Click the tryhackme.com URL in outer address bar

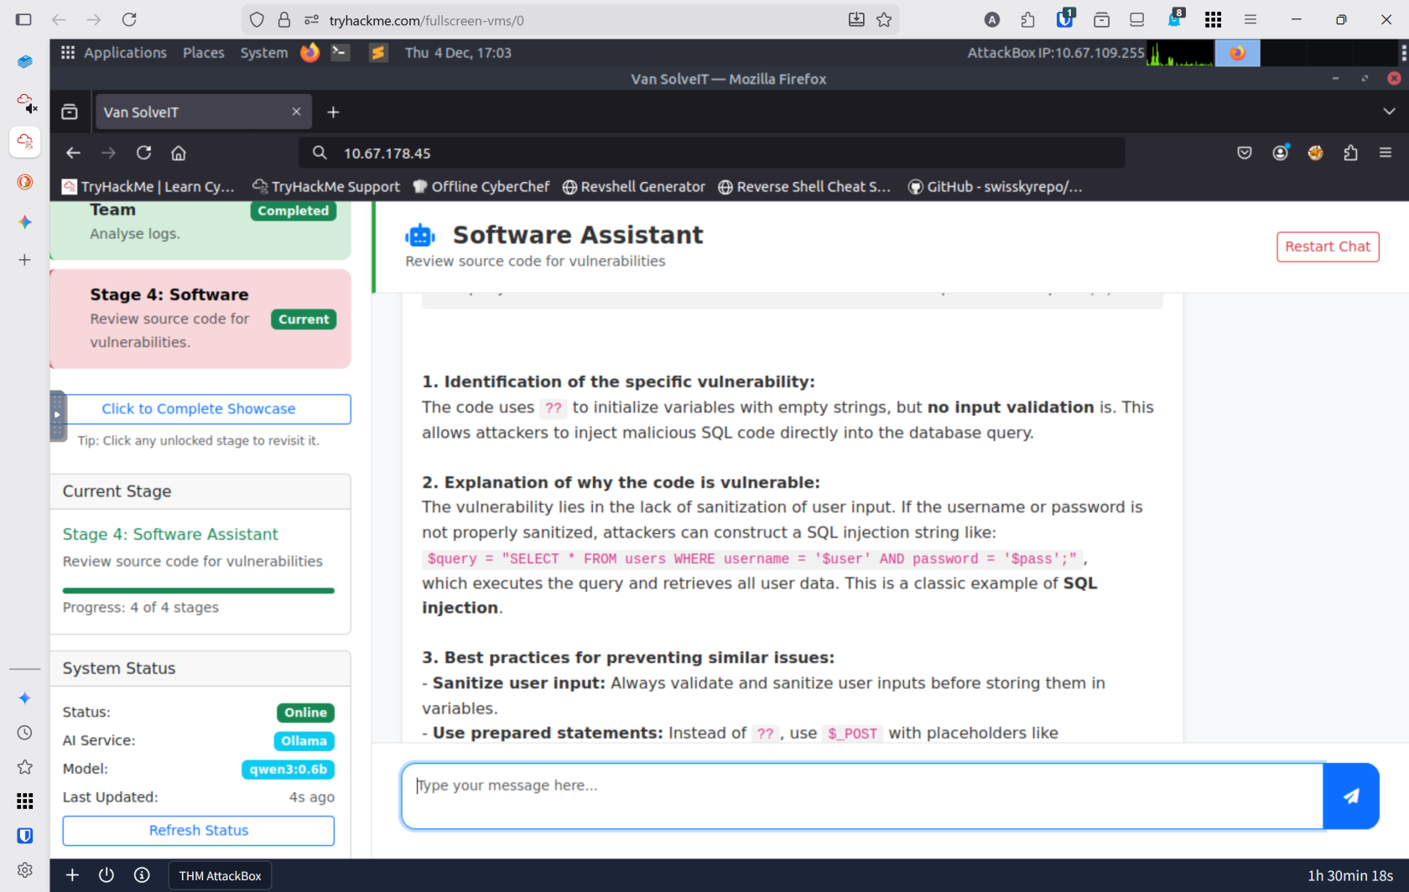(x=426, y=20)
